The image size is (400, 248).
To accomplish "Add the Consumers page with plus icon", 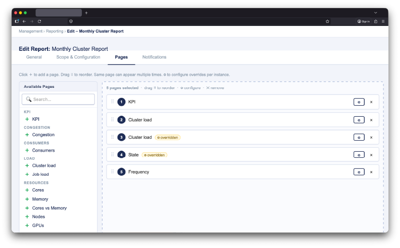I will click(27, 150).
